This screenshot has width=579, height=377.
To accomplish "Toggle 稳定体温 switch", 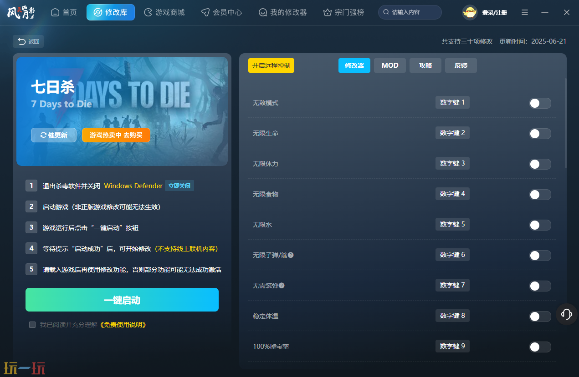I will [x=540, y=317].
